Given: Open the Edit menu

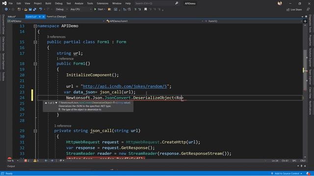Looking at the screenshot, I should 19,3.
